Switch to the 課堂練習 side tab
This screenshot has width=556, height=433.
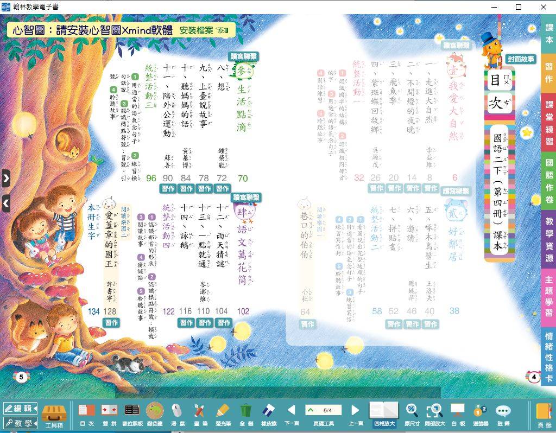click(549, 123)
